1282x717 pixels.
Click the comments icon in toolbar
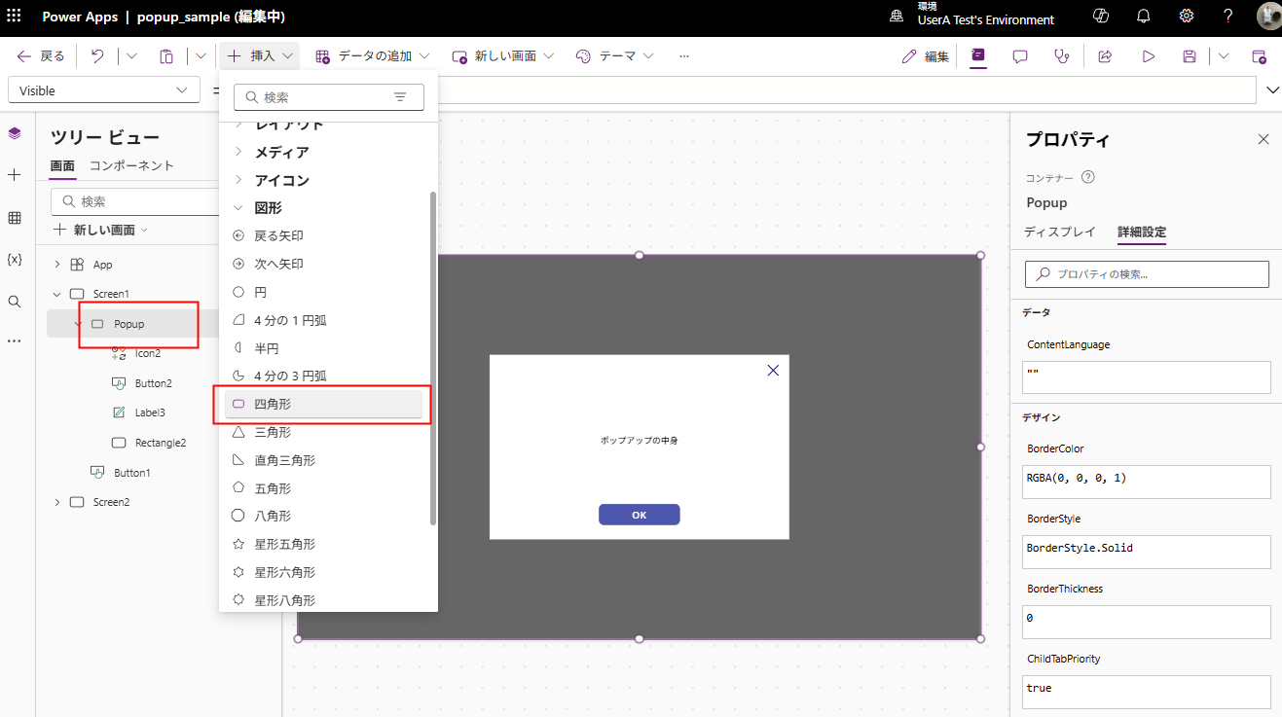1020,56
